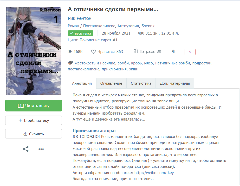240x186 pixels.
Task: Start reading with Читать книгу button
Action: tap(34, 106)
